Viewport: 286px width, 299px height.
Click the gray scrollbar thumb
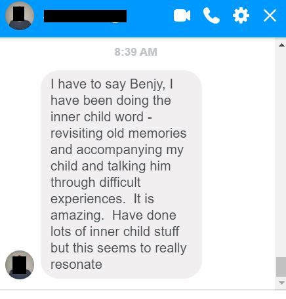pyautogui.click(x=281, y=267)
